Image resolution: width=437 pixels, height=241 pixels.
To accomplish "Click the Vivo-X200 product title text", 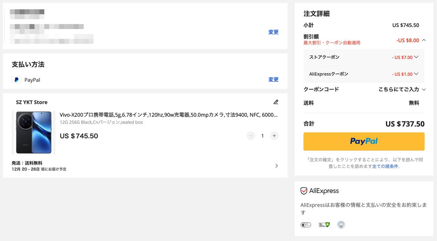I will [168, 115].
